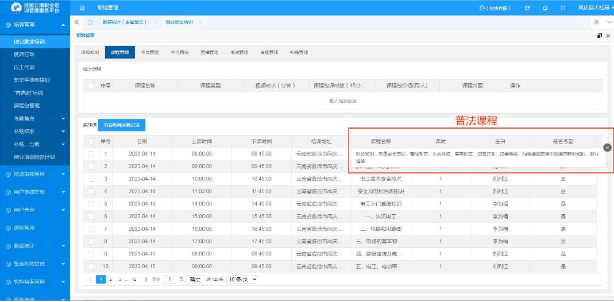614x302 pixels.
Task: Switch to the 学员管理 tab
Action: (150, 53)
